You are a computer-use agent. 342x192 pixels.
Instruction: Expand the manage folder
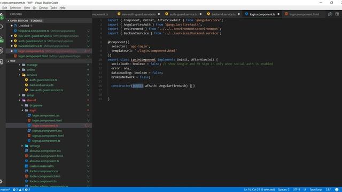[19, 65]
